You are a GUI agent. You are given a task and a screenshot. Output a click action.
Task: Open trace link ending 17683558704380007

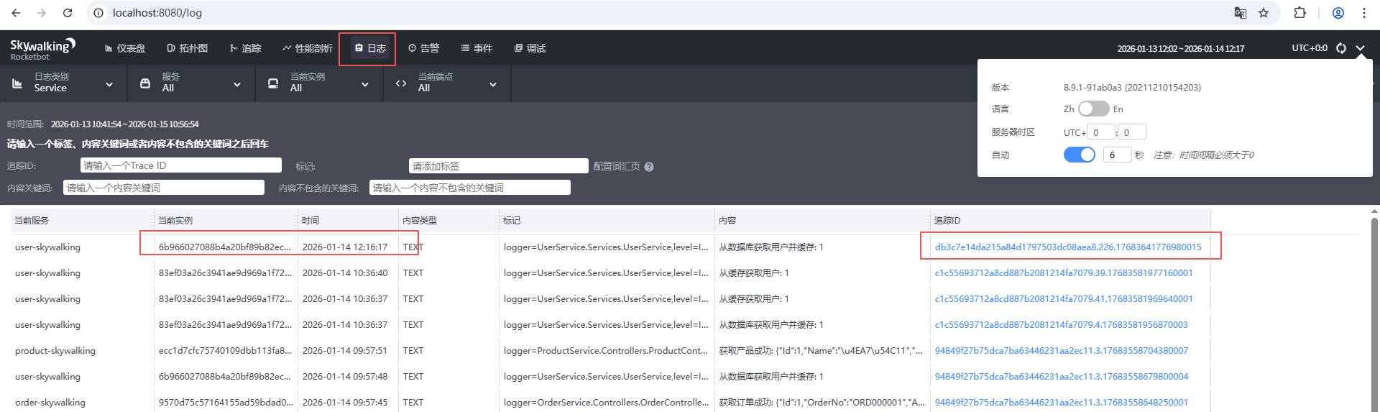[x=1062, y=350]
